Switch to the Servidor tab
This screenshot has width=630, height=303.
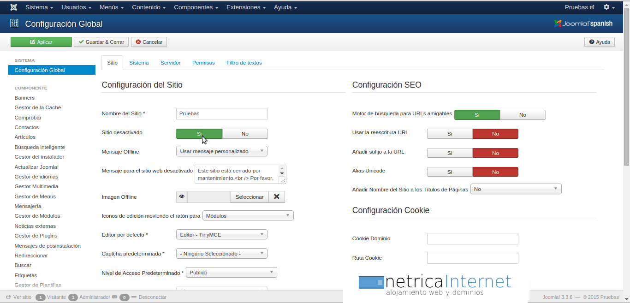170,63
